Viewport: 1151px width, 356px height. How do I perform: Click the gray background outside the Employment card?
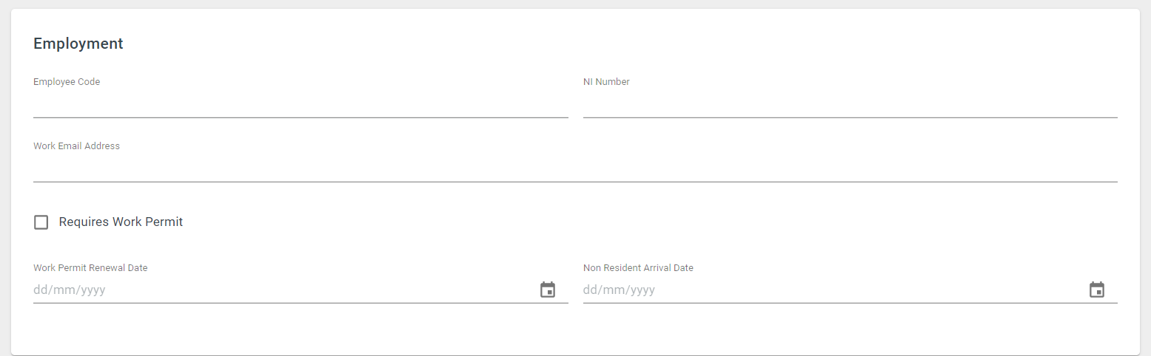(1146, 177)
